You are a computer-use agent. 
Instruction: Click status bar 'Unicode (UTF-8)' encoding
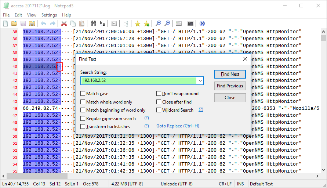177,184
